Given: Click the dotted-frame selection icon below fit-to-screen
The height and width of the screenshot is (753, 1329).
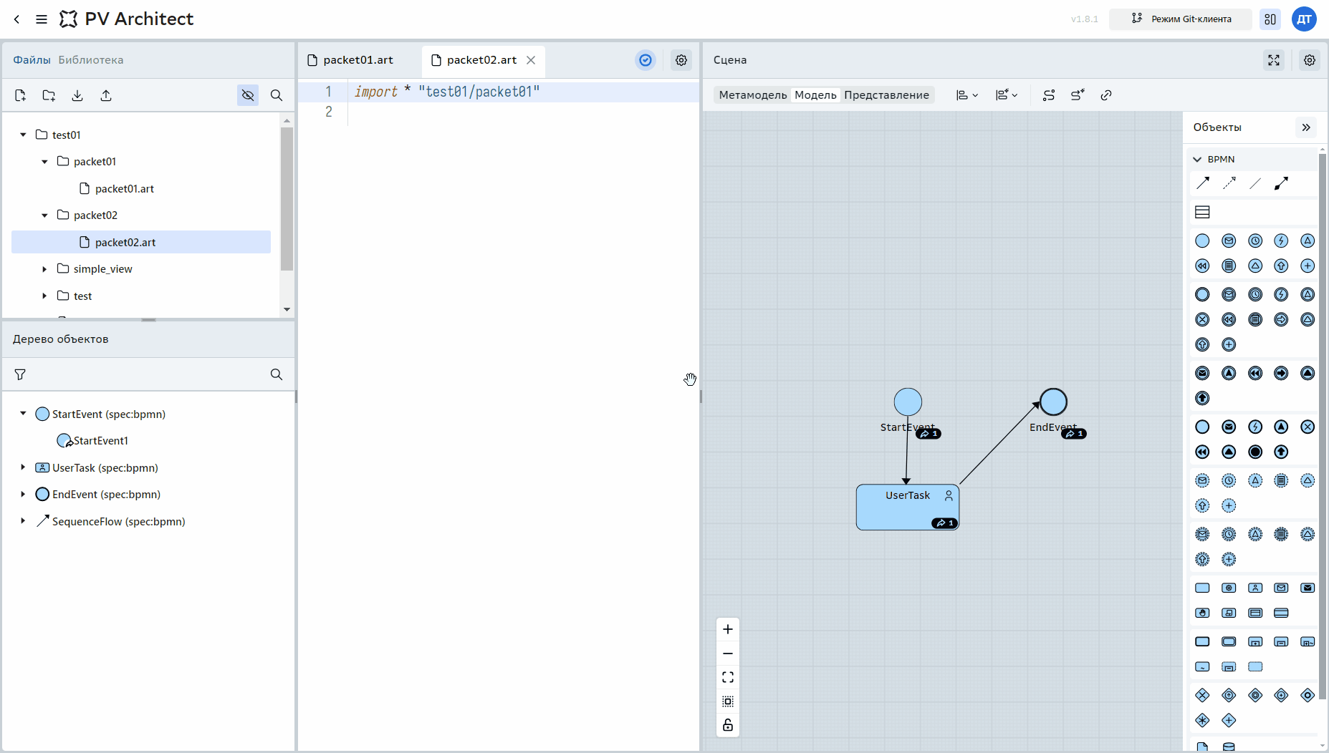Looking at the screenshot, I should (x=728, y=701).
